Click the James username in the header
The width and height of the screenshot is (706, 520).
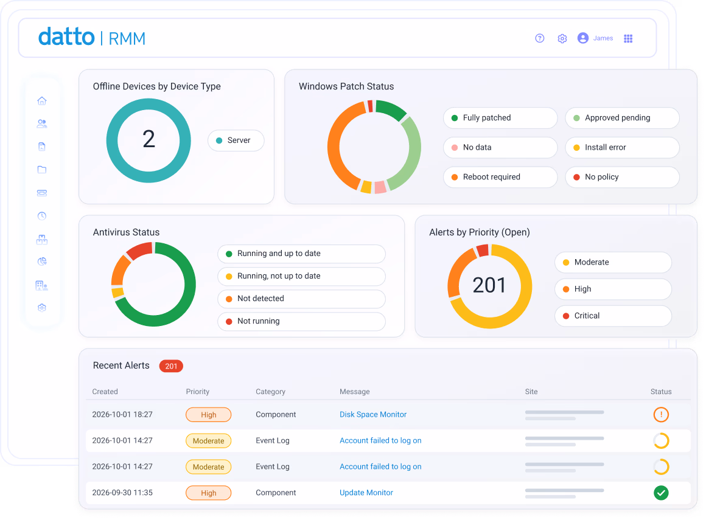click(x=603, y=38)
